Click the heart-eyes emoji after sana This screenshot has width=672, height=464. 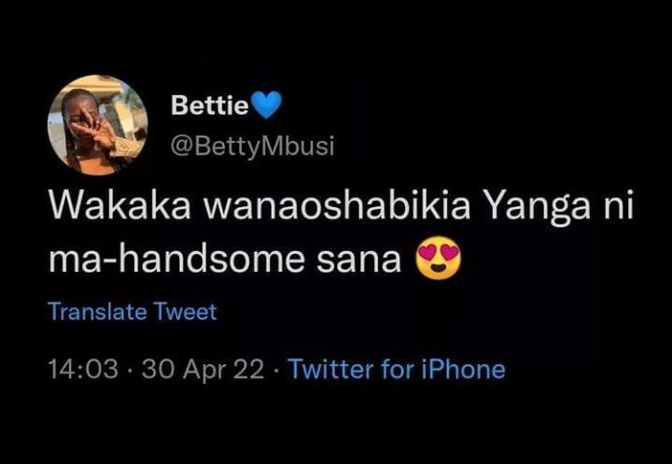438,258
